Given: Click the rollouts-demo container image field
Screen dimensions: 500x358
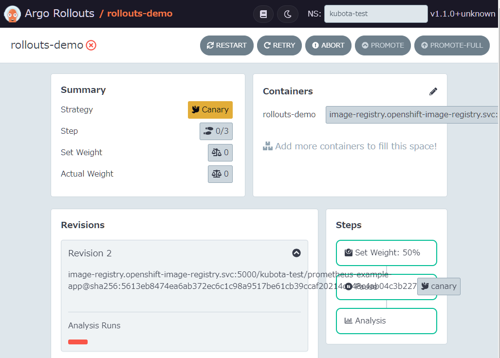Looking at the screenshot, I should 412,115.
